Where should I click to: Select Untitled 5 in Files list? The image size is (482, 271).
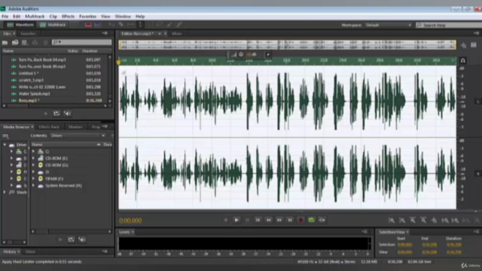[29, 74]
